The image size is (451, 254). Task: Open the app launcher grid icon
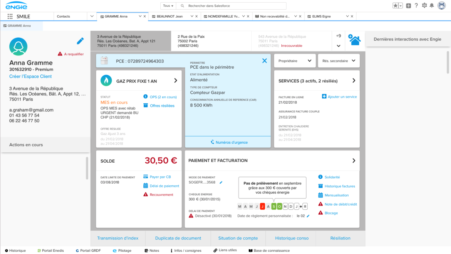(10, 16)
